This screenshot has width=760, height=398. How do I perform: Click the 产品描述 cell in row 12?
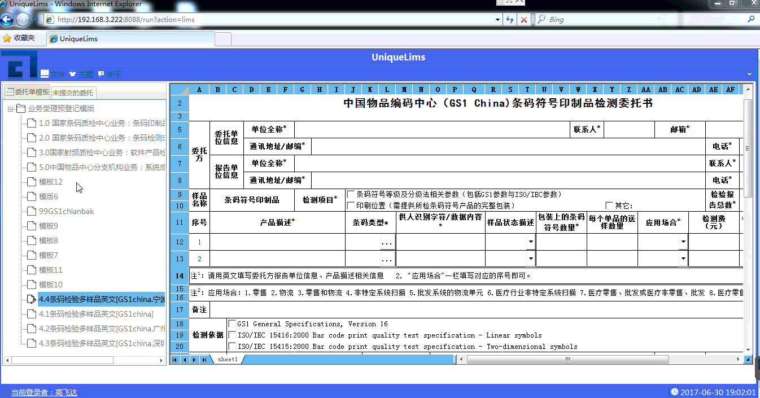277,242
